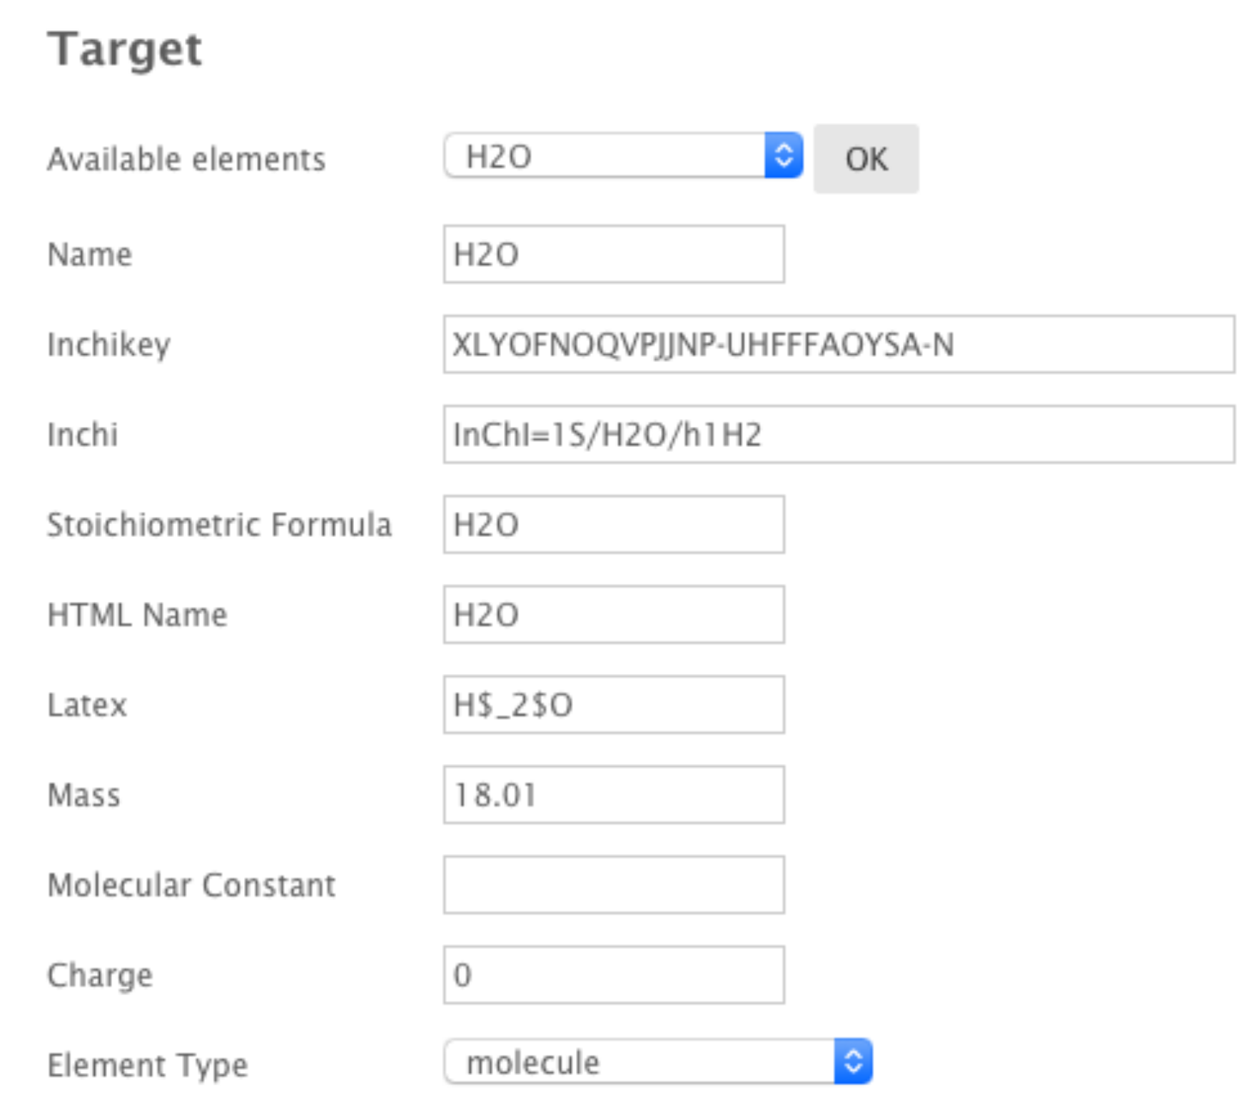
Task: Click the Inchi input box
Action: pyautogui.click(x=838, y=434)
